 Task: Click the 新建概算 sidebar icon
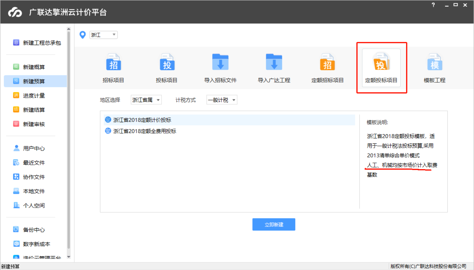pos(16,67)
